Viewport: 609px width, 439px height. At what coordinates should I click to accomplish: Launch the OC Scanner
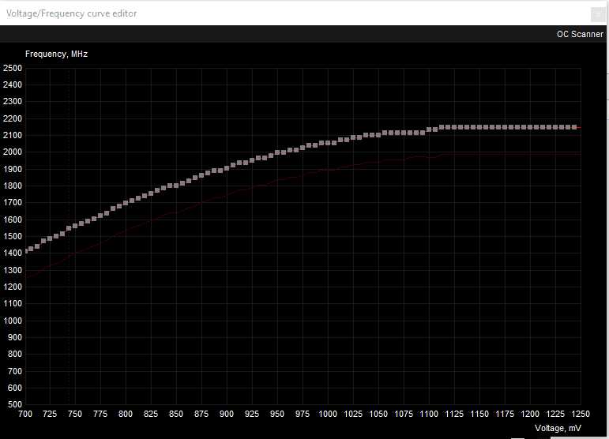coord(580,34)
